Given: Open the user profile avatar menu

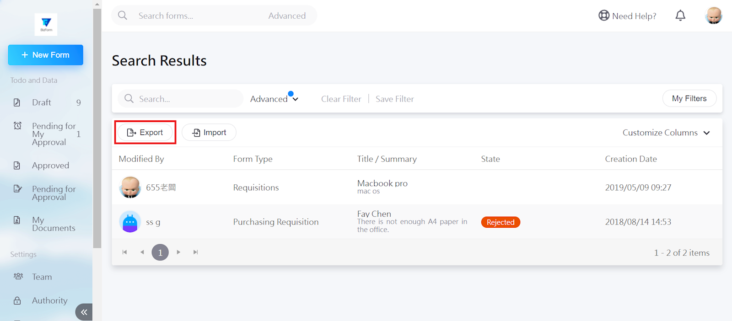Looking at the screenshot, I should pos(713,16).
